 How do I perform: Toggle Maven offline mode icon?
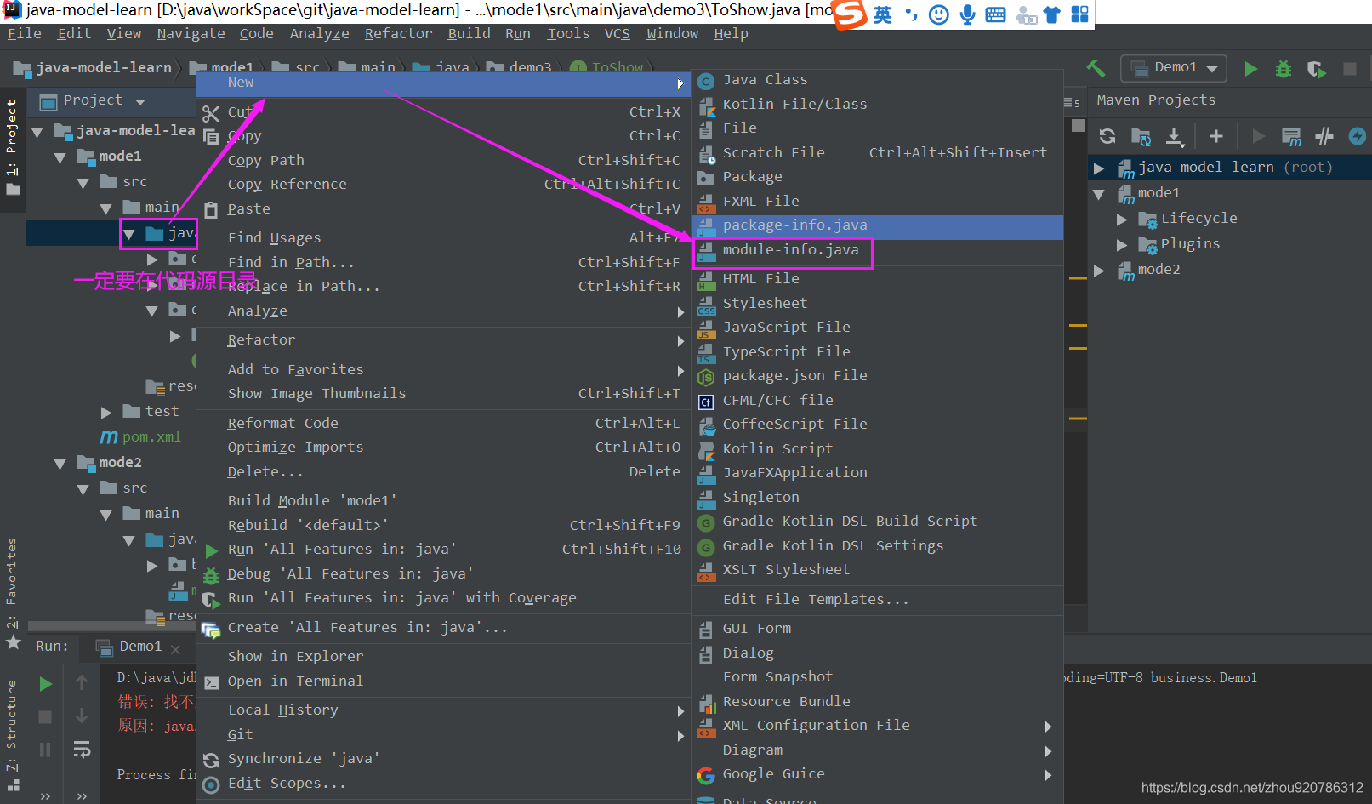[1324, 136]
